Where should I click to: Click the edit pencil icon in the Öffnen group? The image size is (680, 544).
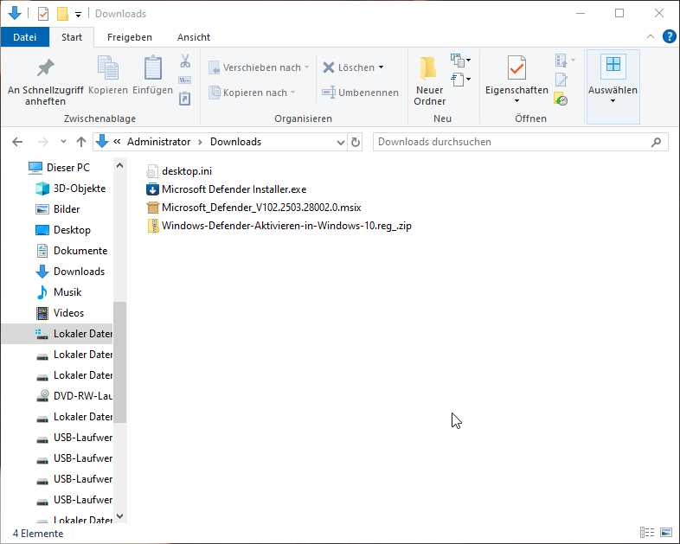point(561,80)
